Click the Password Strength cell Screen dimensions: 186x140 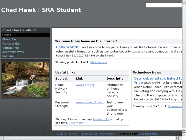pos(62,104)
